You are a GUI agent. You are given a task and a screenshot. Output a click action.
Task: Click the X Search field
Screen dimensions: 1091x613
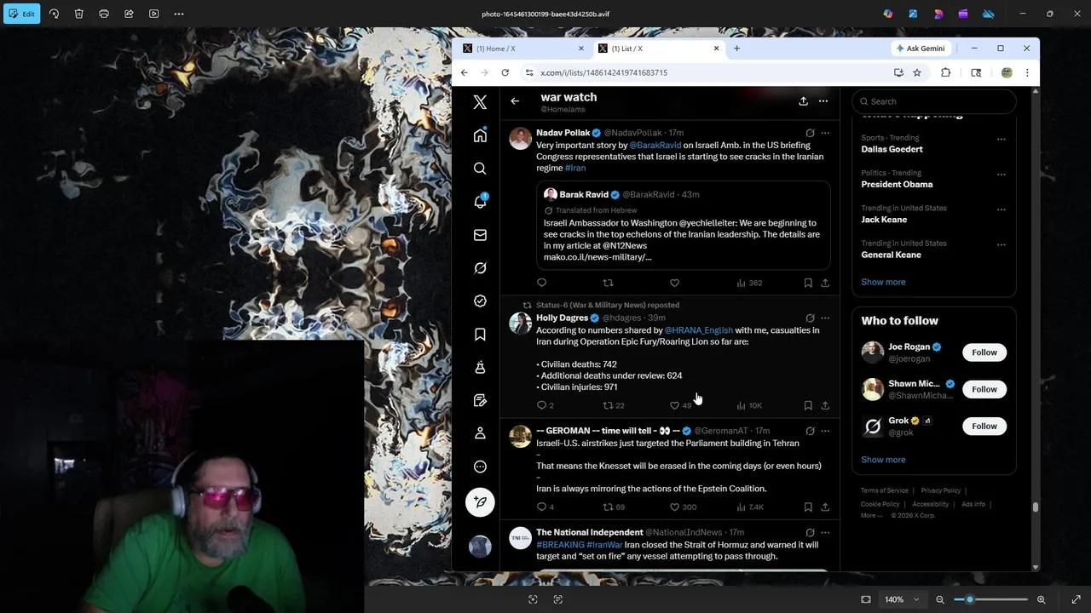tap(934, 101)
